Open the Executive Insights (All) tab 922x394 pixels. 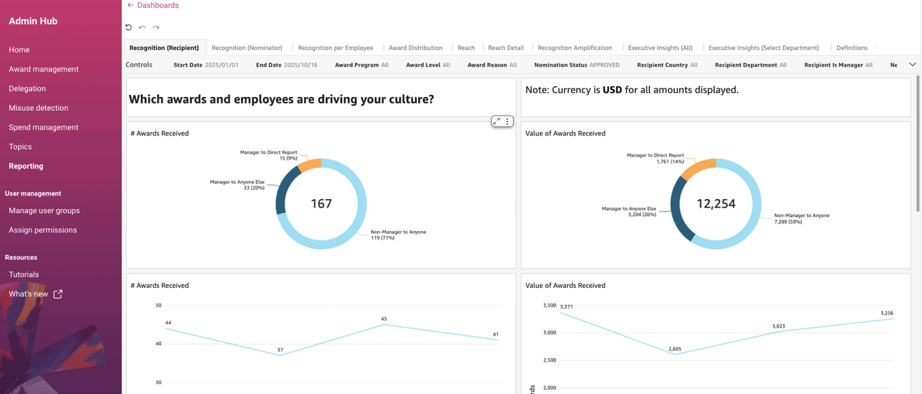click(x=659, y=48)
